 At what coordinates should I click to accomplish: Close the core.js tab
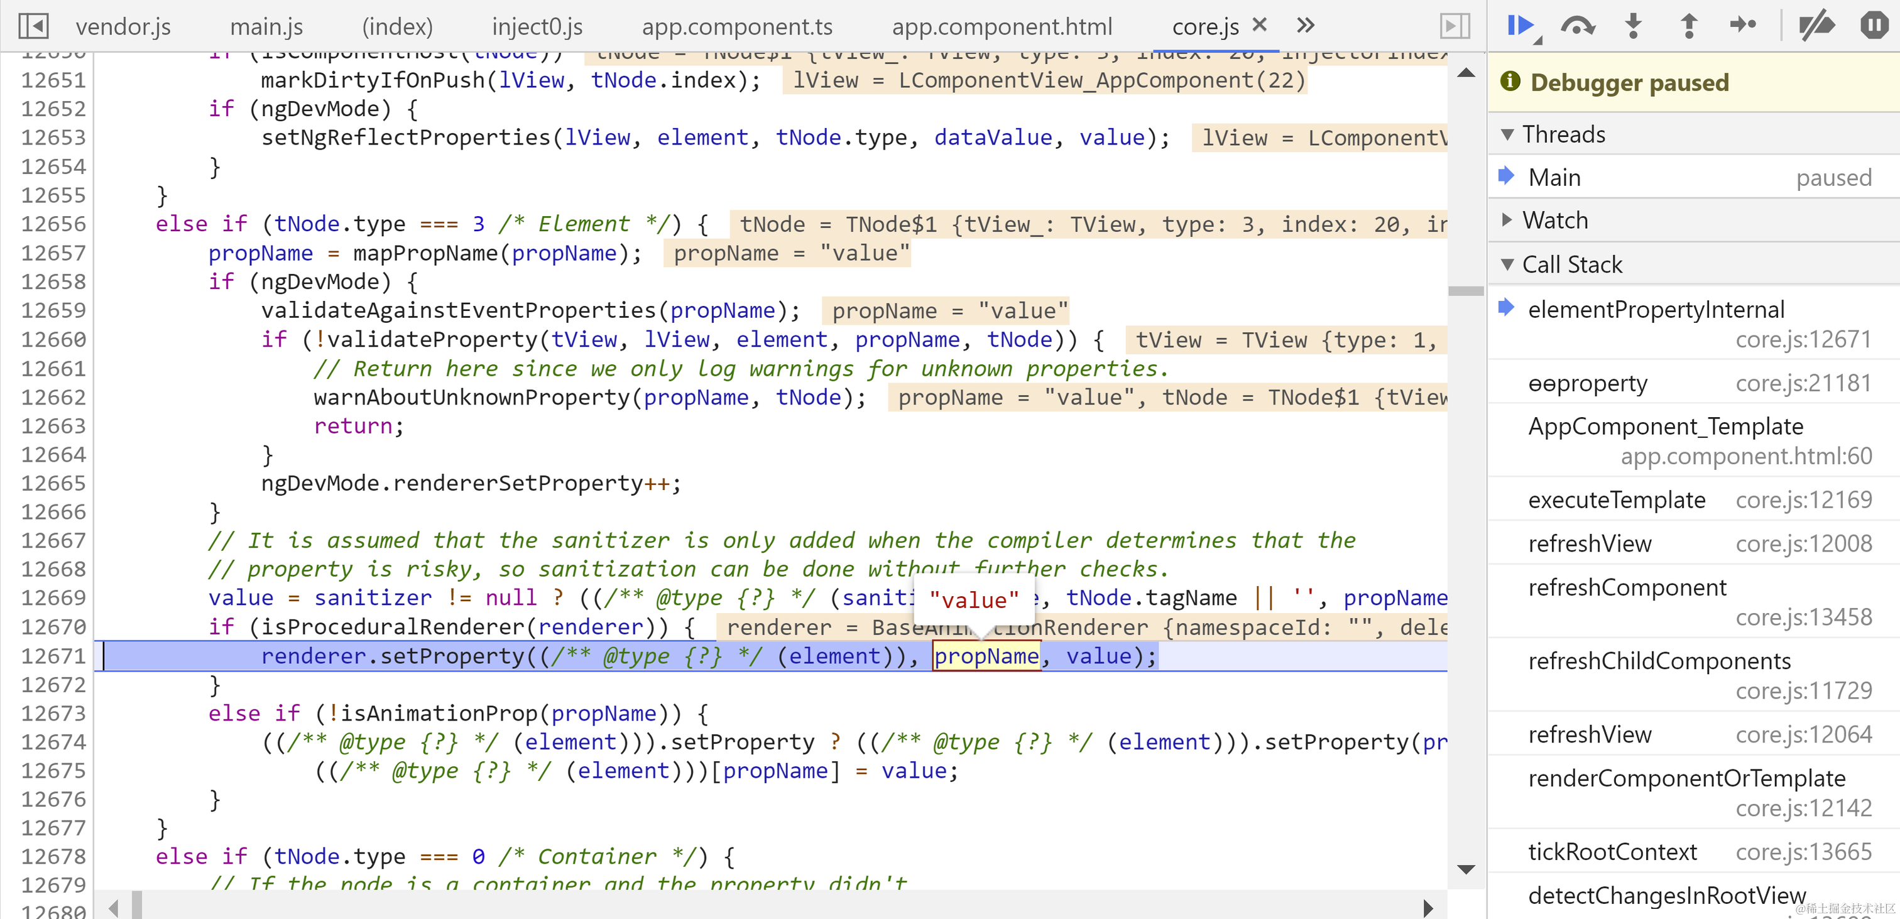tap(1260, 24)
